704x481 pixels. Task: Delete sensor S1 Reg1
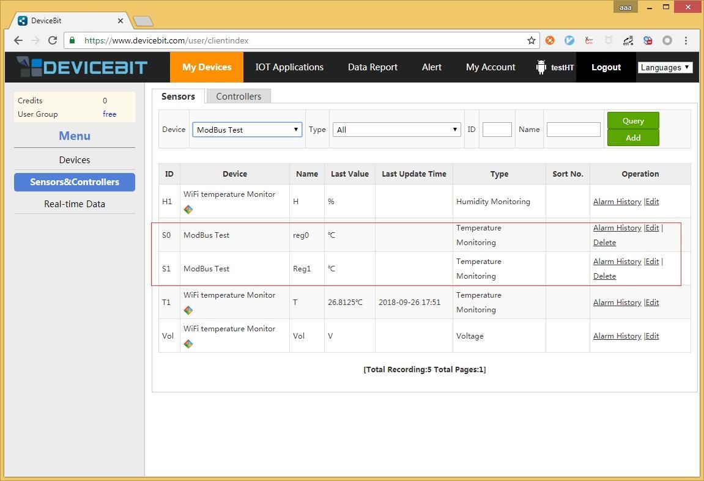point(604,276)
